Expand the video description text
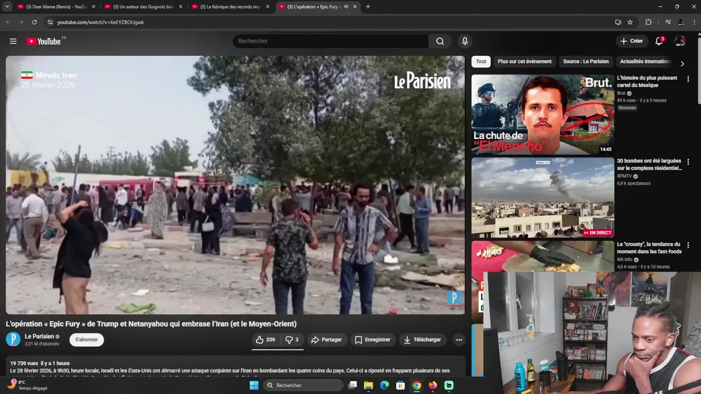Screen dimensions: 701x394 235,370
